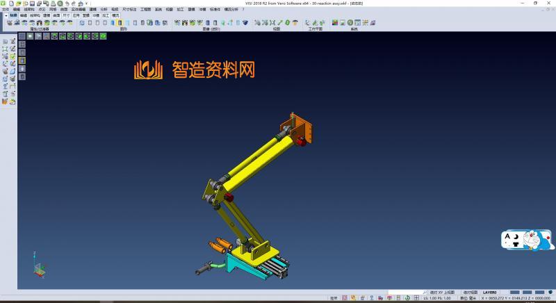Expand the small arrow left of 标准 tab
The height and width of the screenshot is (303, 556).
[6, 15]
